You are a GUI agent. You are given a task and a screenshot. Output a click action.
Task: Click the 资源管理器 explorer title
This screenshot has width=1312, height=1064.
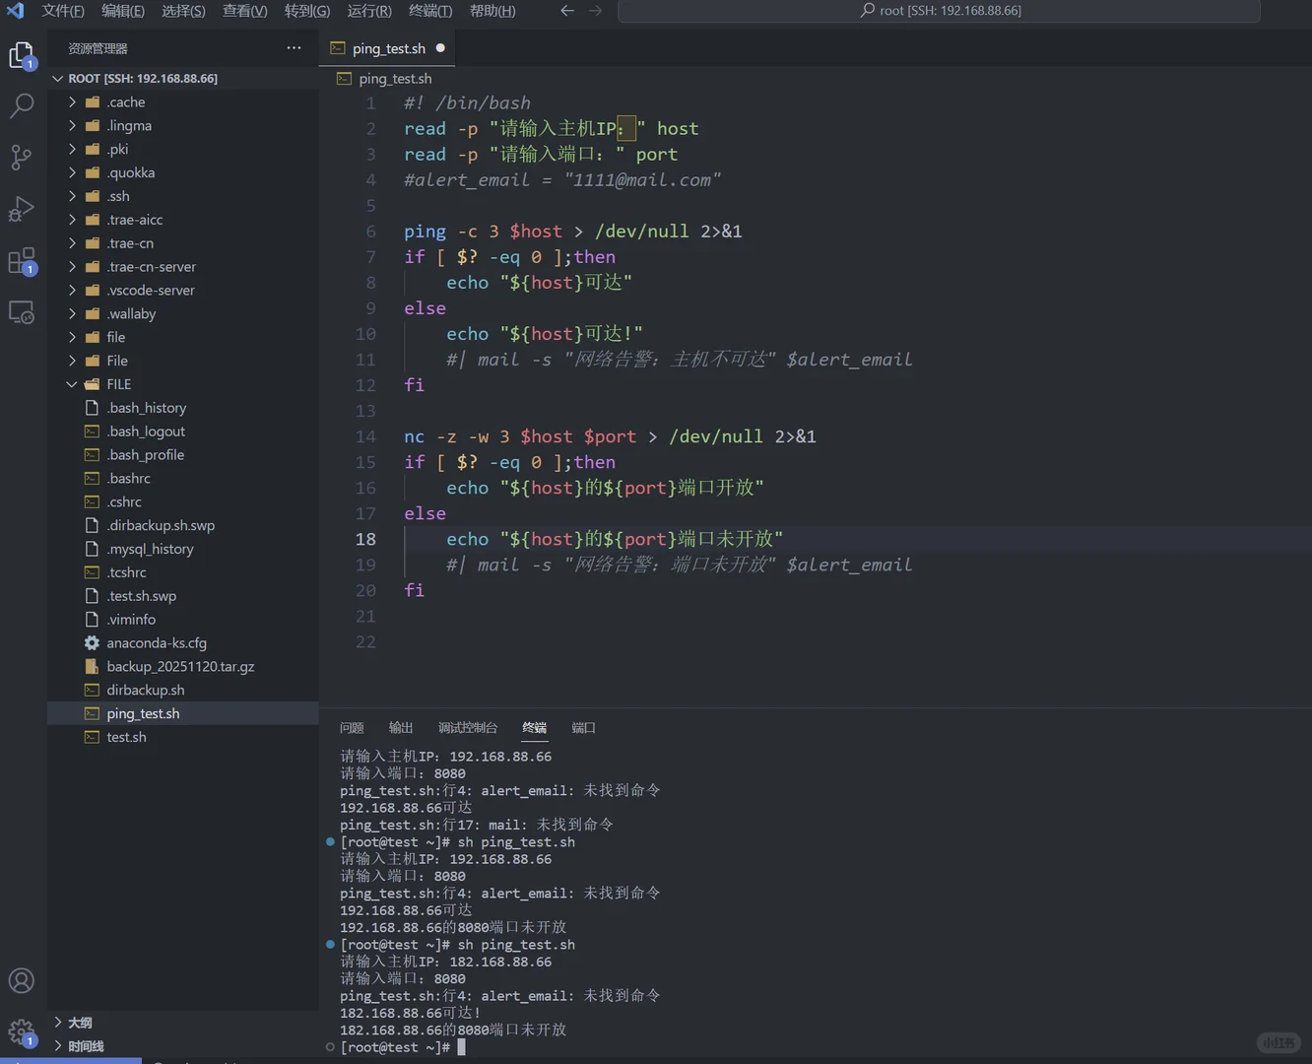click(98, 48)
